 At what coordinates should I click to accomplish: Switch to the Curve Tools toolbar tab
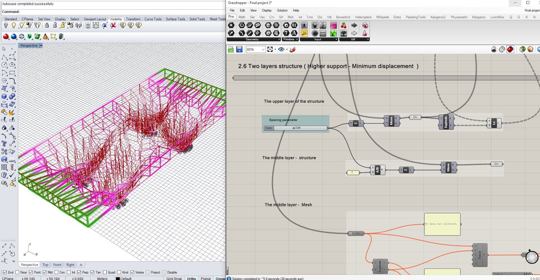point(153,19)
